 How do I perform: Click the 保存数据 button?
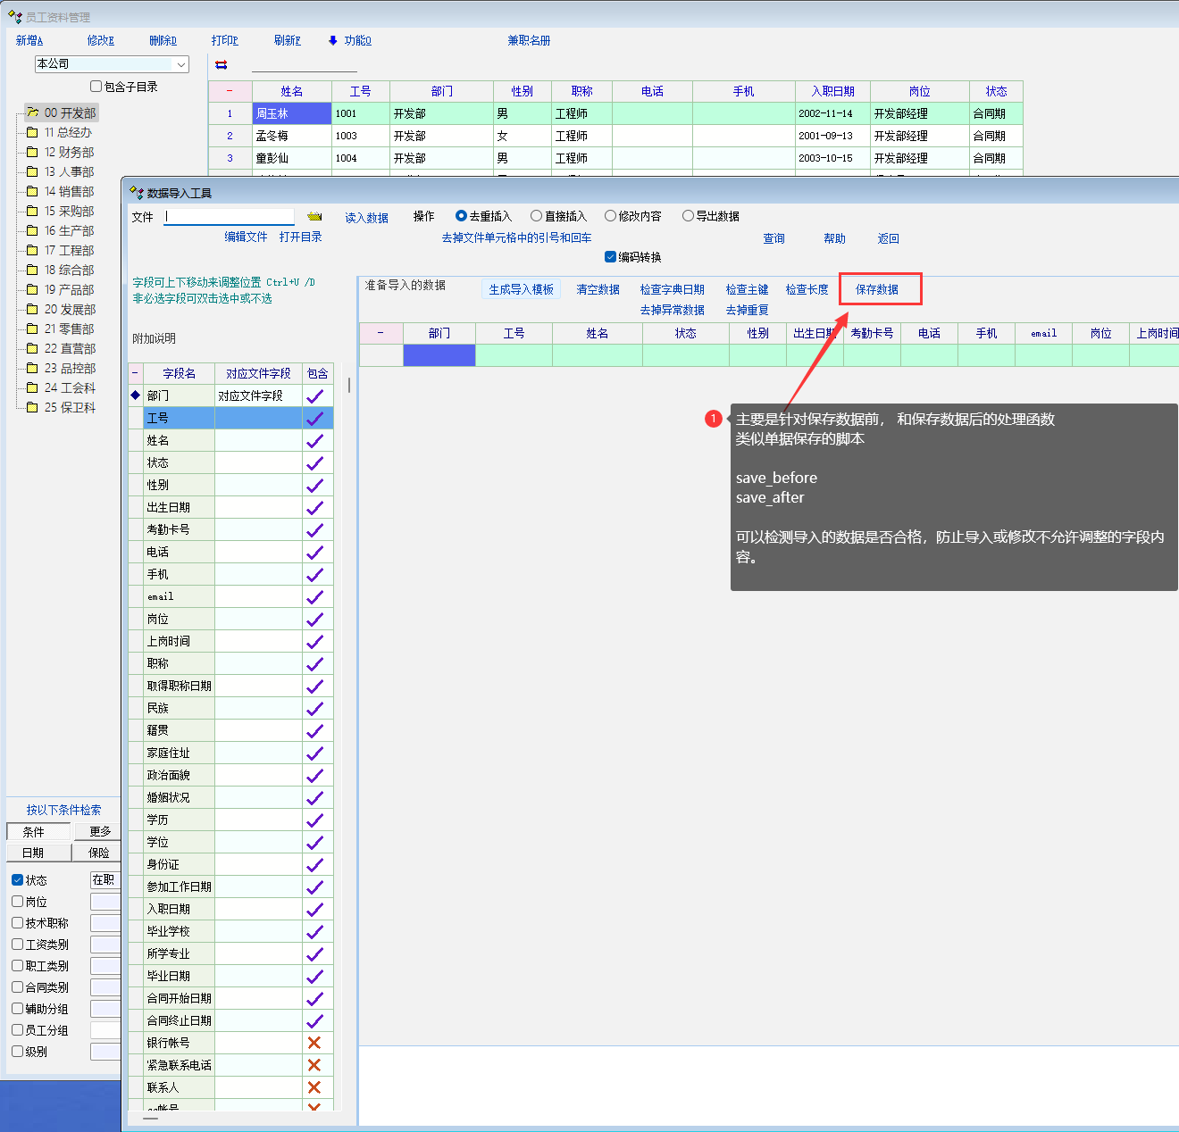tap(876, 289)
